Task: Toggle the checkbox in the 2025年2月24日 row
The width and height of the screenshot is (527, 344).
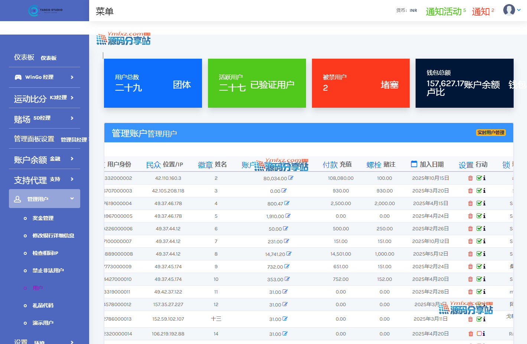Action: tap(479, 267)
